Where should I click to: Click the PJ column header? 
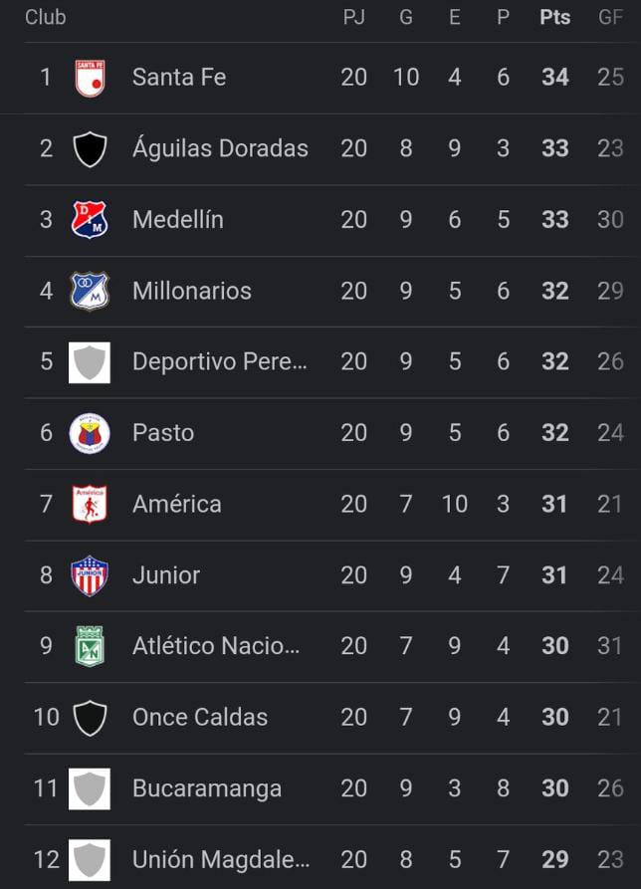click(354, 18)
